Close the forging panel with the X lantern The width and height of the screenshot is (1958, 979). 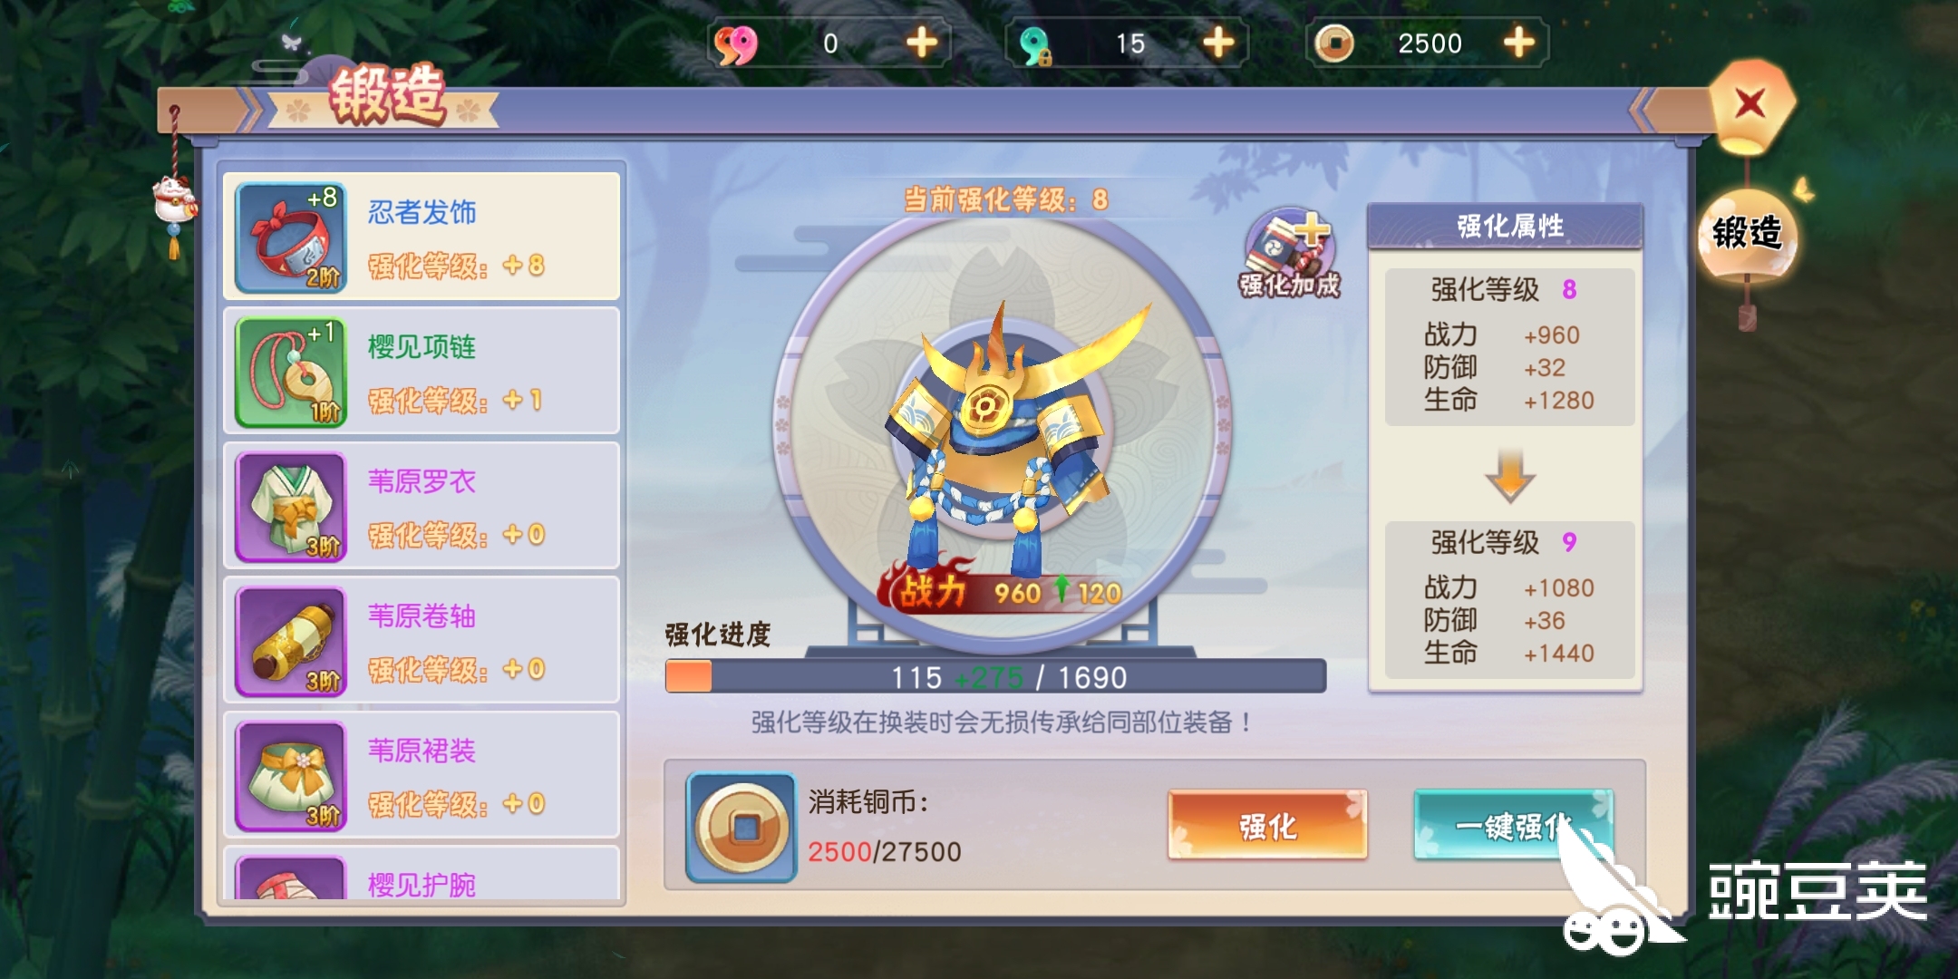[1751, 105]
